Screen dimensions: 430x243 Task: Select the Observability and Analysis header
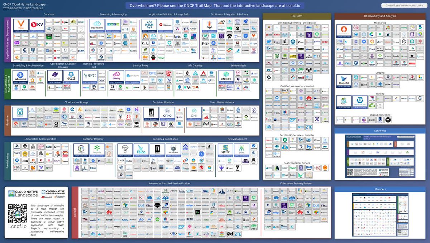pyautogui.click(x=379, y=16)
